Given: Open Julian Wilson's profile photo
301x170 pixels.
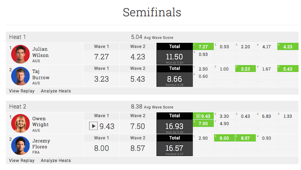Looking at the screenshot, I should click(x=20, y=54).
